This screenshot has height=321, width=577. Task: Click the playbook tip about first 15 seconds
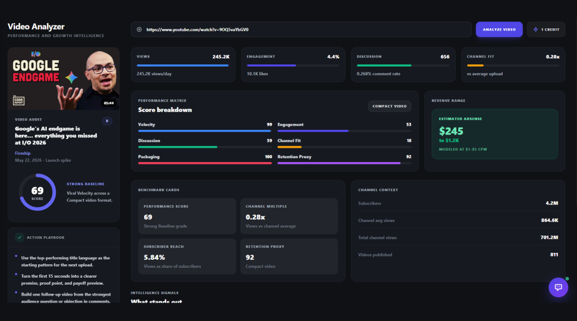click(x=62, y=279)
